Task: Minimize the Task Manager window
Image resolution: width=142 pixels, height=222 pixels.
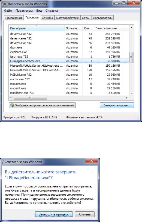Action: coord(117,3)
